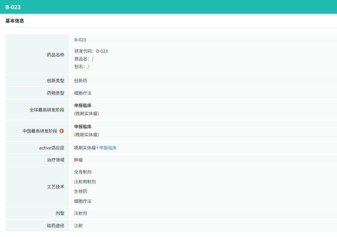This screenshot has width=337, height=237.
Task: Click 注射用制剂 in the 工艺技术 list
Action: pos(85,182)
